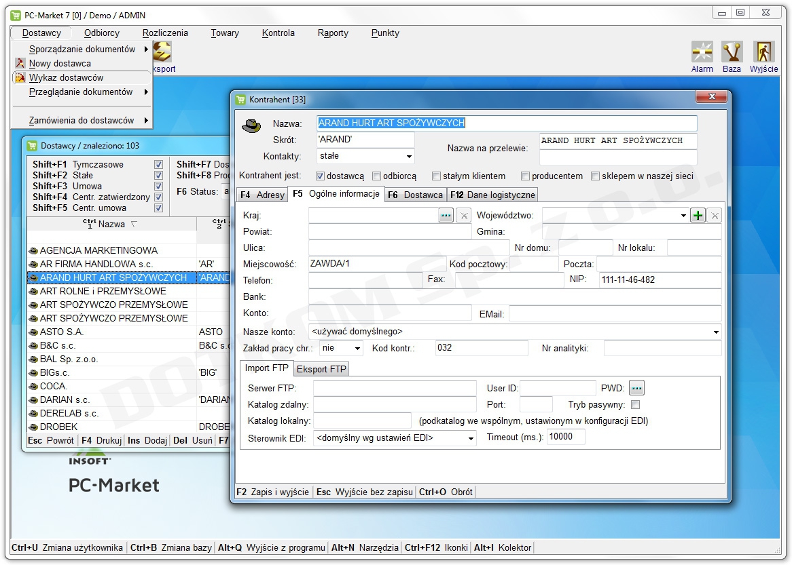
Task: Uncheck the Tymczasowe filter checkbox
Action: point(158,164)
